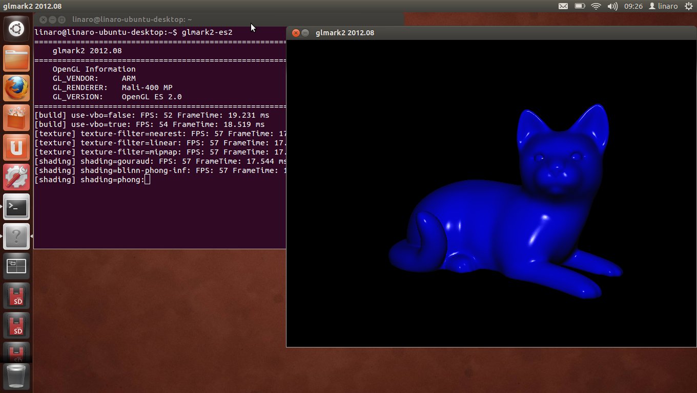Open the Trash icon in launcher

17,377
